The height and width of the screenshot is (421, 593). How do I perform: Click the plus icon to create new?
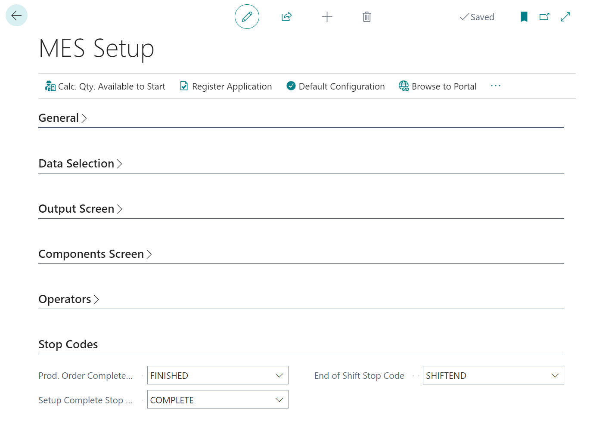[327, 17]
